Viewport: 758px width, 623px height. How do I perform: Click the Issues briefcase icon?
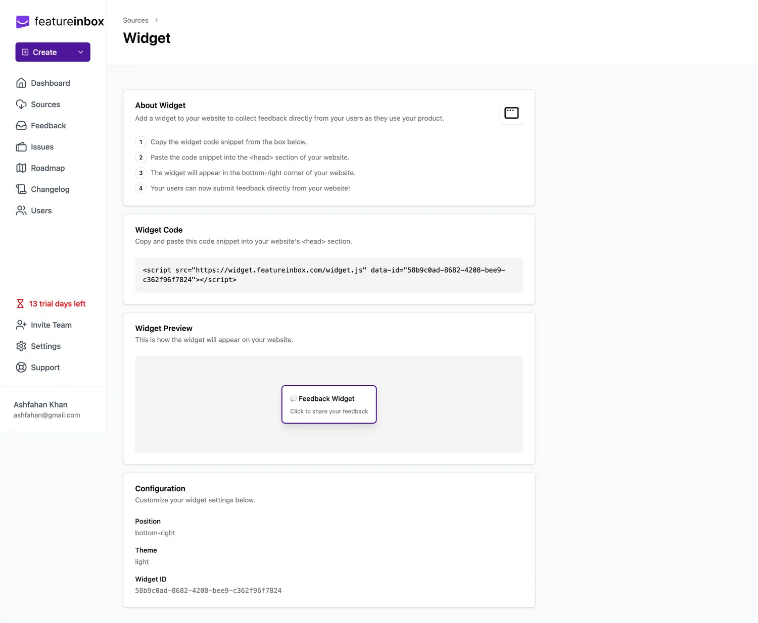tap(21, 147)
